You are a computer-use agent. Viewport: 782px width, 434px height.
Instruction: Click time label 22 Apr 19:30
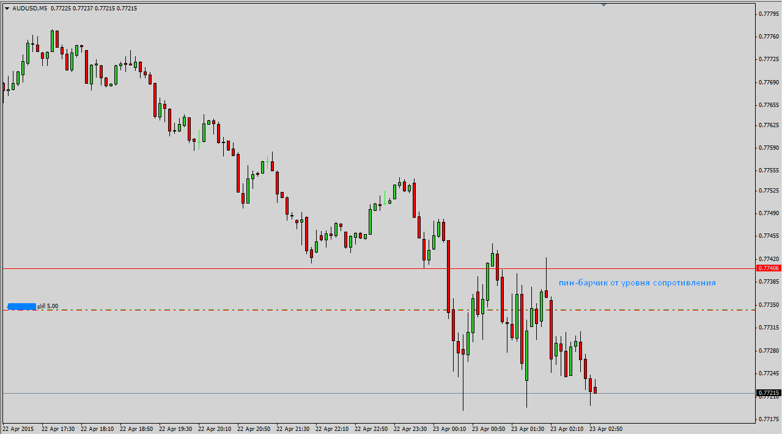click(175, 429)
